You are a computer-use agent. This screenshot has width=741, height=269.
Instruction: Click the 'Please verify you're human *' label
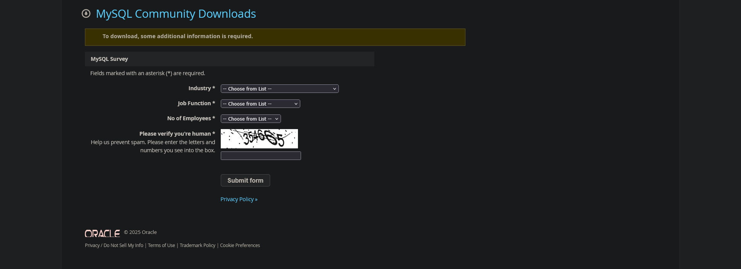pos(177,134)
